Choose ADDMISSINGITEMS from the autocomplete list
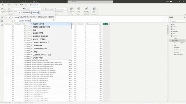The height and width of the screenshot is (104, 186). pos(51,27)
